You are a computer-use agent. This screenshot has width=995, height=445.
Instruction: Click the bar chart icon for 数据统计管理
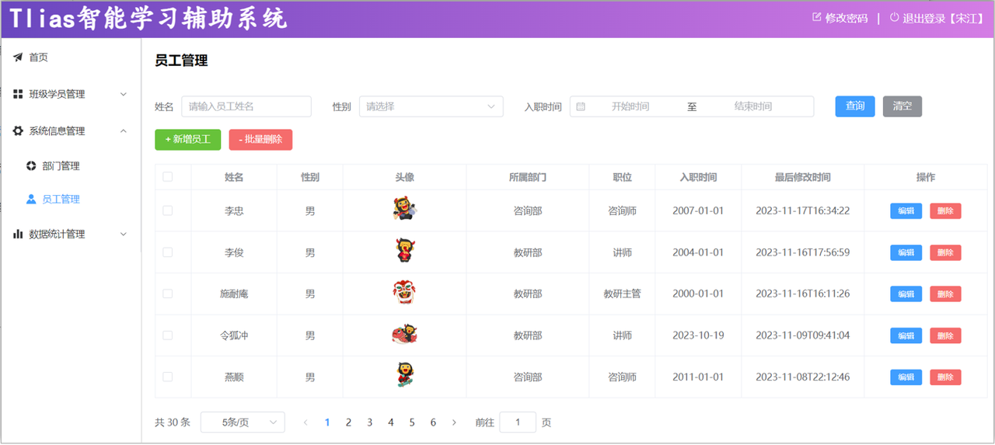click(x=18, y=234)
